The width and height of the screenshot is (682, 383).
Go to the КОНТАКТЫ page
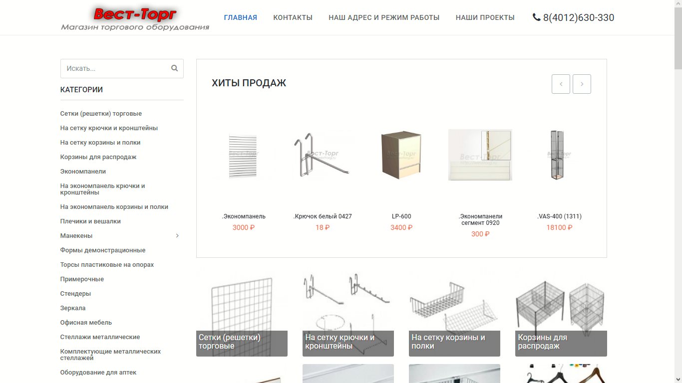pyautogui.click(x=293, y=17)
